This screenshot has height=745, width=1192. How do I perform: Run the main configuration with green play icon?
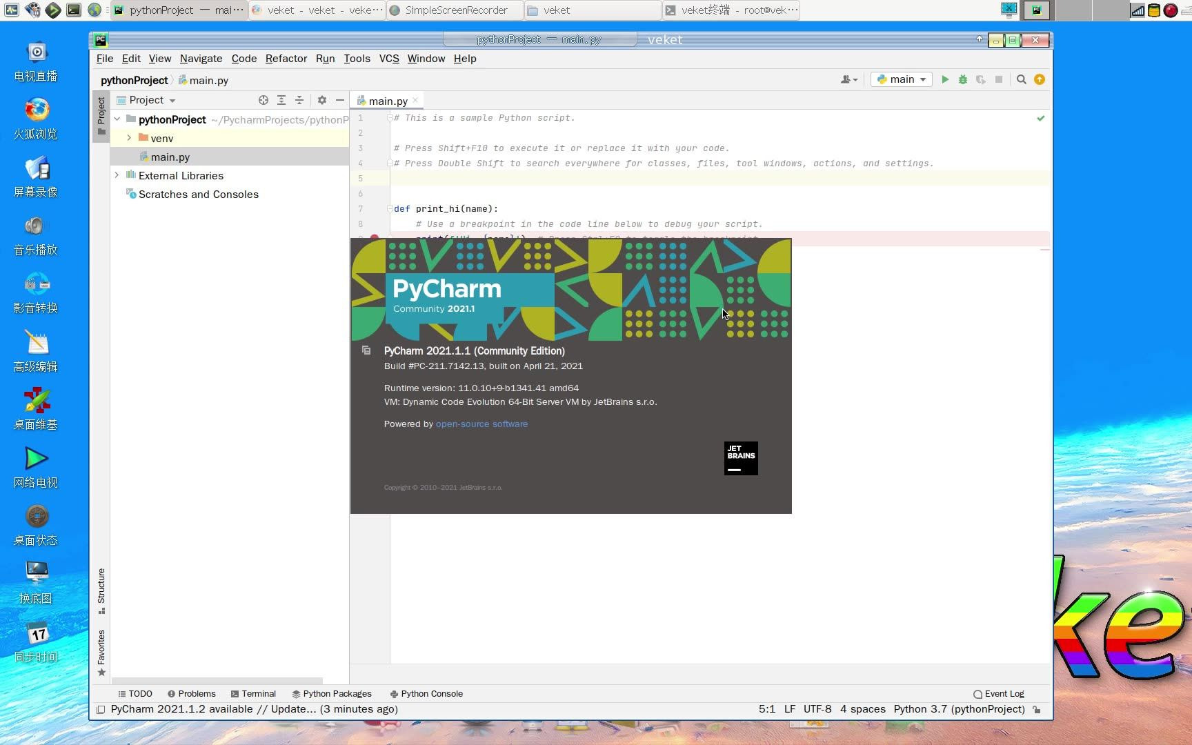click(945, 79)
